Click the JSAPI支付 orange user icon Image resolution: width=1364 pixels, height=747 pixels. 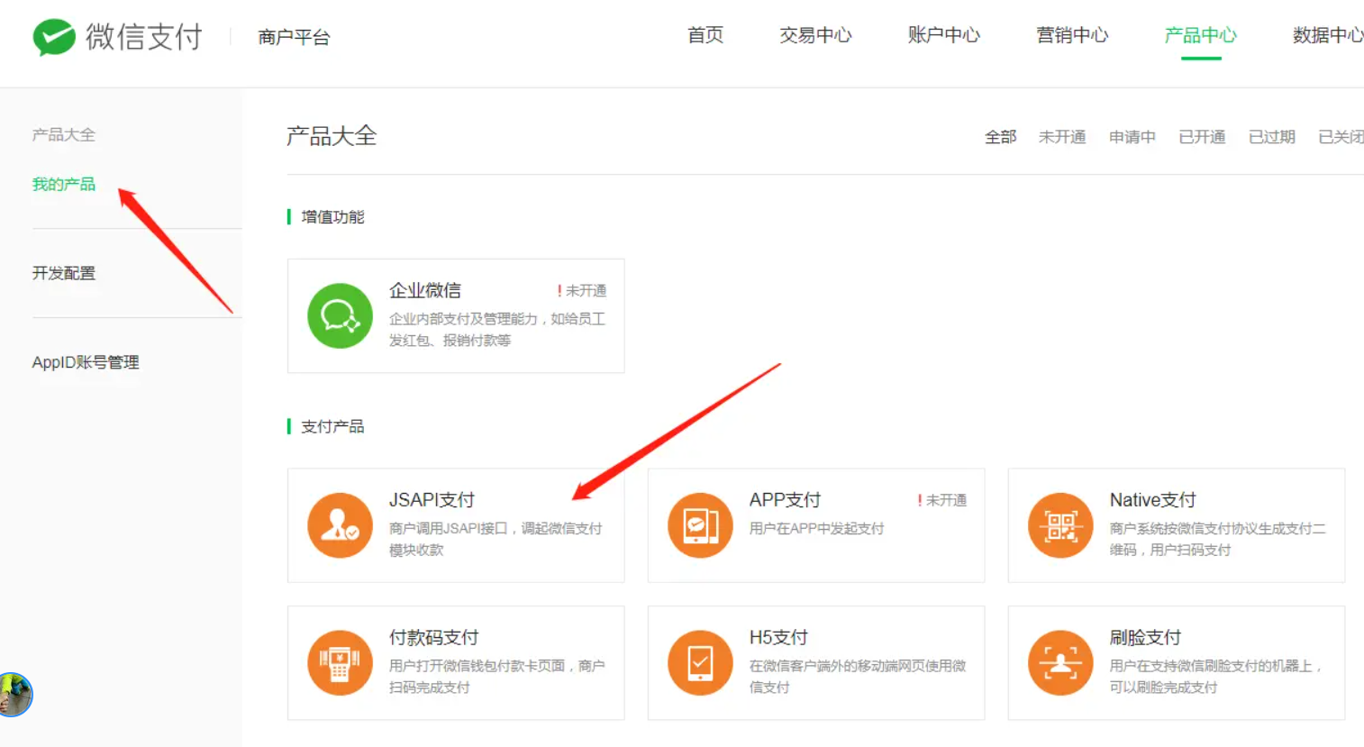click(340, 525)
